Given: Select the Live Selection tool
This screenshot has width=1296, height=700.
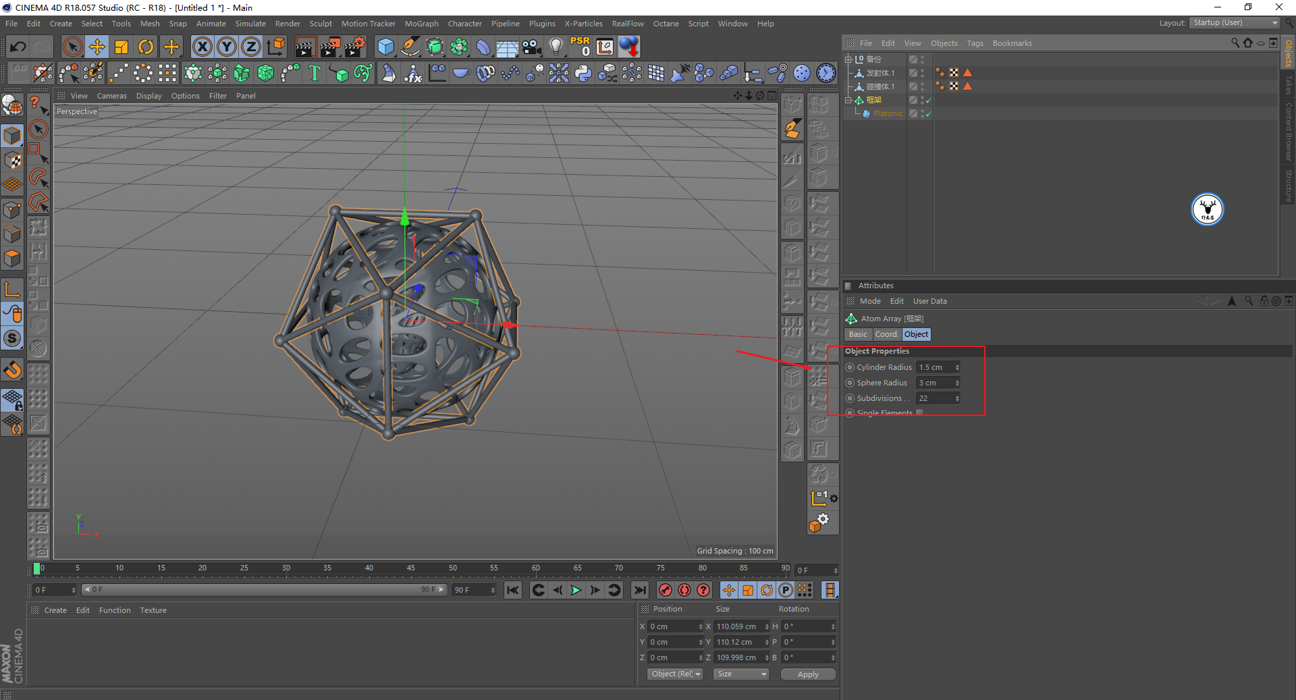Looking at the screenshot, I should 72,47.
